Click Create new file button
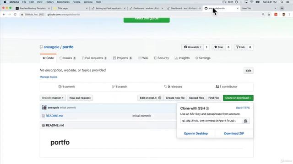 (175, 98)
